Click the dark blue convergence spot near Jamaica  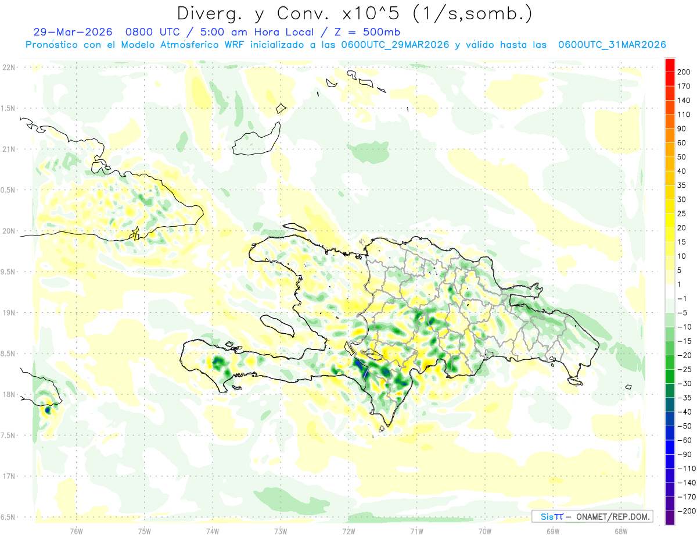click(48, 411)
